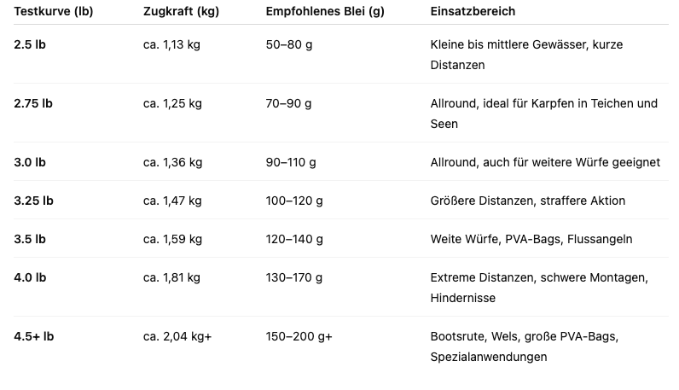
Task: Click 'Weite Würfe, PVA-Bags, Flussangeln' text
Action: click(531, 239)
